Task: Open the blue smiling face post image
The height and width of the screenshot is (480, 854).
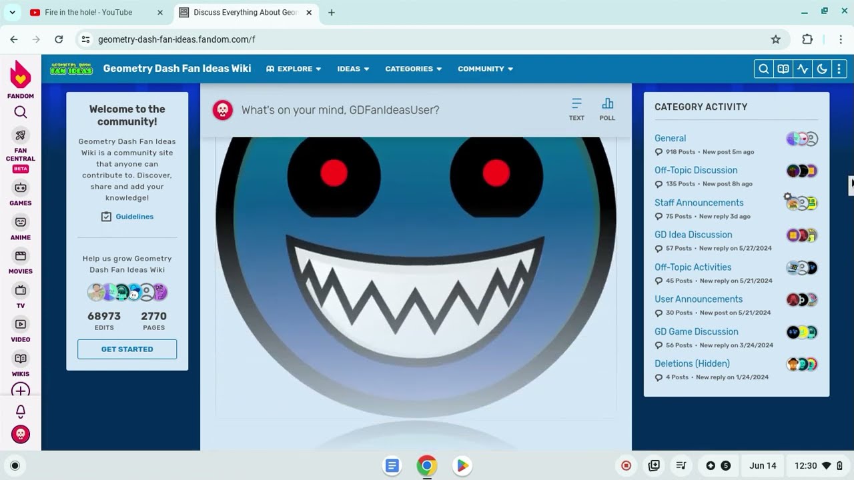Action: (416, 277)
